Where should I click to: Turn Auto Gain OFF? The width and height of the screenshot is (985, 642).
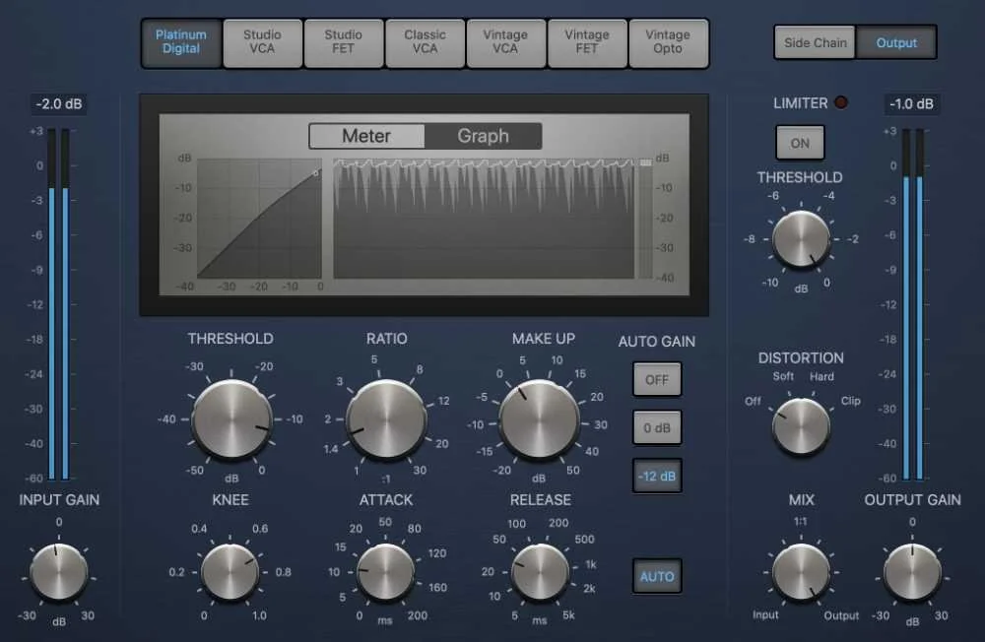[x=657, y=379]
